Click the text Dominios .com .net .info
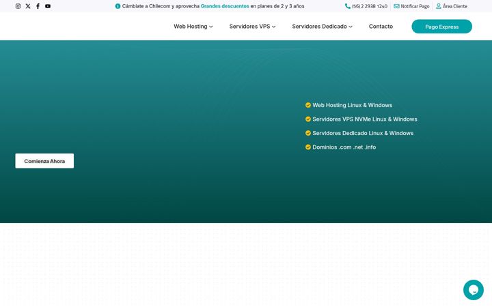The width and height of the screenshot is (492, 307). (x=344, y=147)
